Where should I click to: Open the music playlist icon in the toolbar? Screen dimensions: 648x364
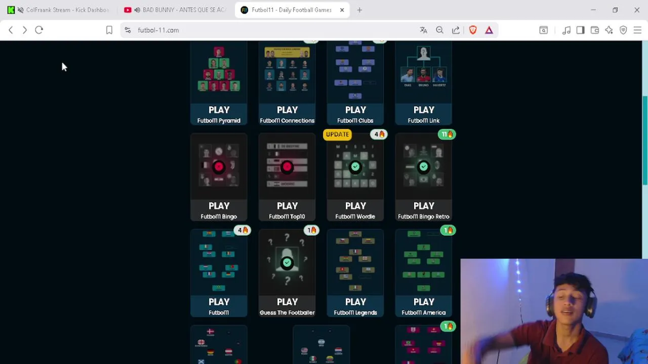point(566,30)
